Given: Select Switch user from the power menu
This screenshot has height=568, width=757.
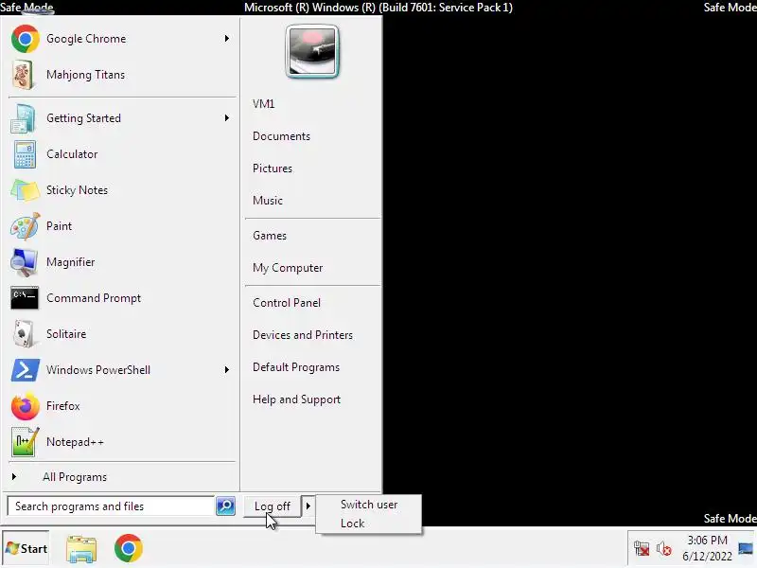Looking at the screenshot, I should pyautogui.click(x=369, y=505).
